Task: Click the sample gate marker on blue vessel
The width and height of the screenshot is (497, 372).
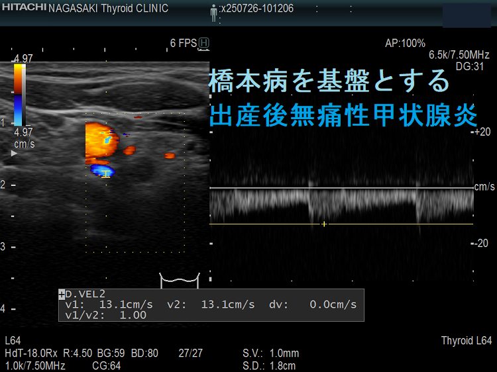Action: pyautogui.click(x=104, y=173)
